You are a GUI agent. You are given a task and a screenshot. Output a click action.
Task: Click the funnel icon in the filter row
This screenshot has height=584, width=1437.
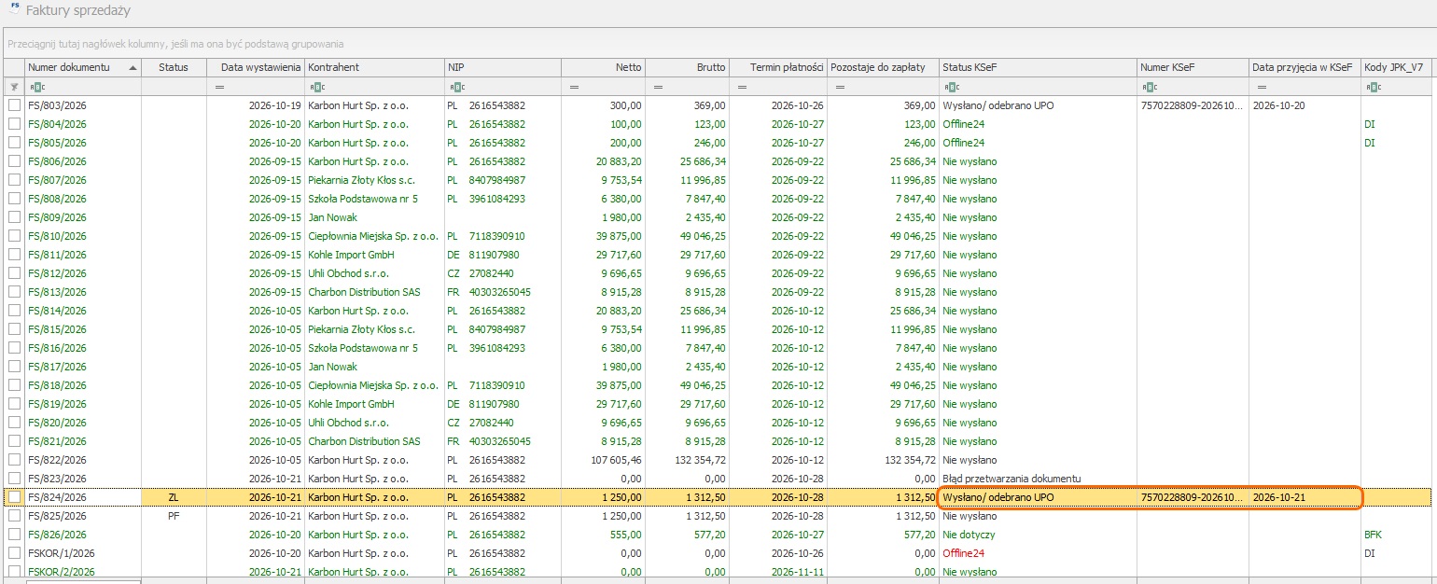[x=13, y=87]
